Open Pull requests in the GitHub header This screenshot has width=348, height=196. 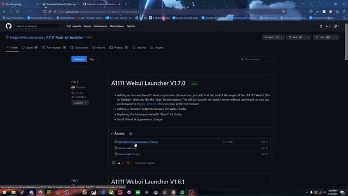pos(74,26)
